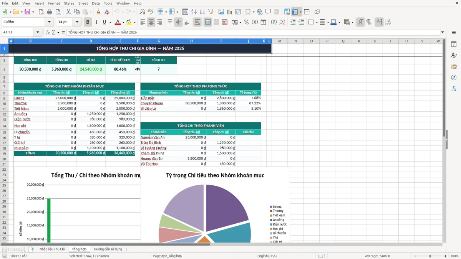
Task: Open Print Preview
Action: pyautogui.click(x=58, y=12)
